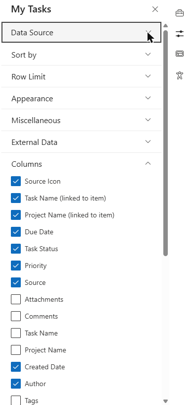Expand the Sort by section
Screen dimensions: 196x405
[x=81, y=55]
